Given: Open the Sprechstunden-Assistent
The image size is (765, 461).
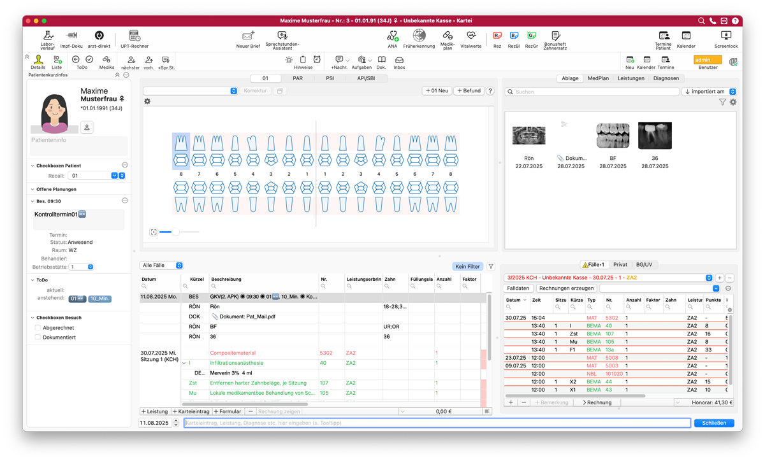Looking at the screenshot, I should [x=282, y=38].
